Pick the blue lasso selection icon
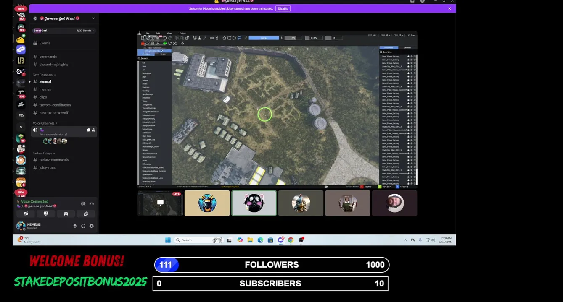Image resolution: width=563 pixels, height=302 pixels. click(239, 38)
